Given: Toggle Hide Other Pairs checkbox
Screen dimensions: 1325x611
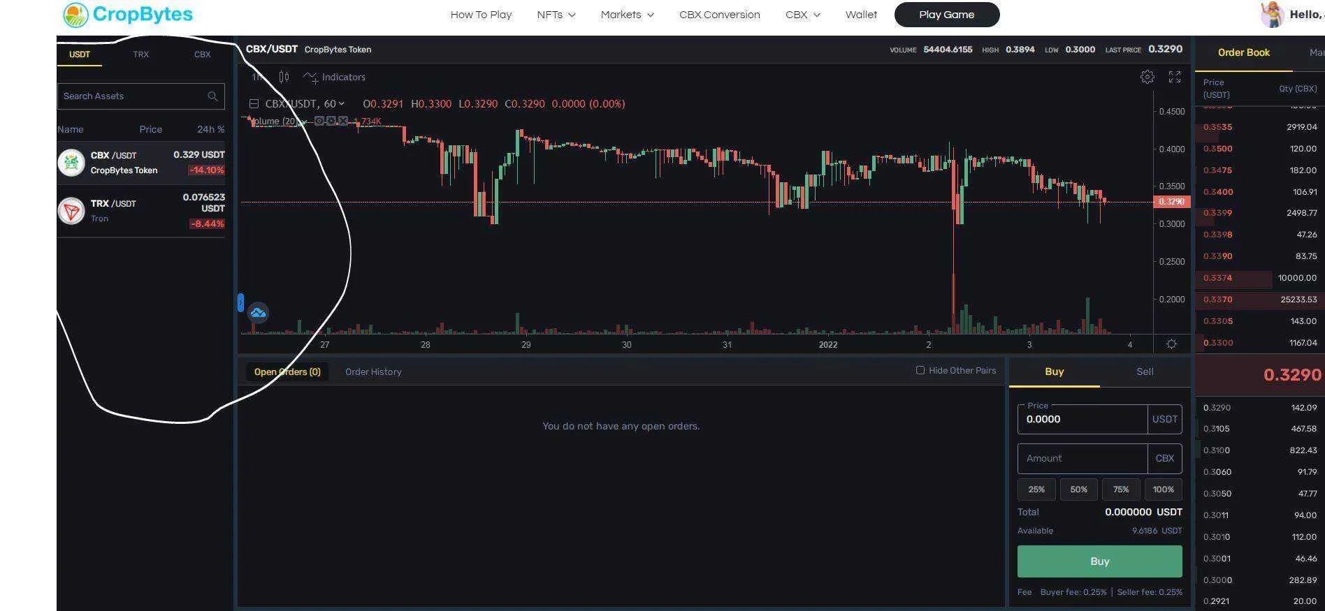Looking at the screenshot, I should coord(920,370).
